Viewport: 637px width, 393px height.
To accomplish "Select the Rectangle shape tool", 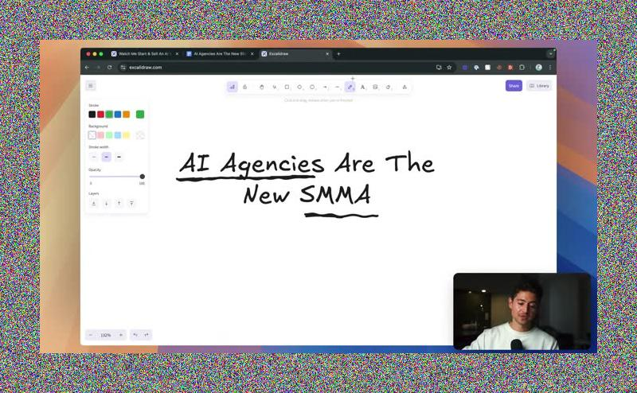I will [x=287, y=87].
